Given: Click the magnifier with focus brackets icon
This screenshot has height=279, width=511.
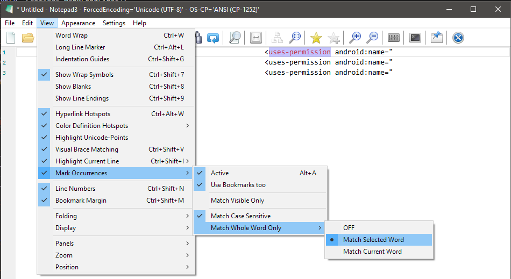Looking at the screenshot, I should coord(295,38).
